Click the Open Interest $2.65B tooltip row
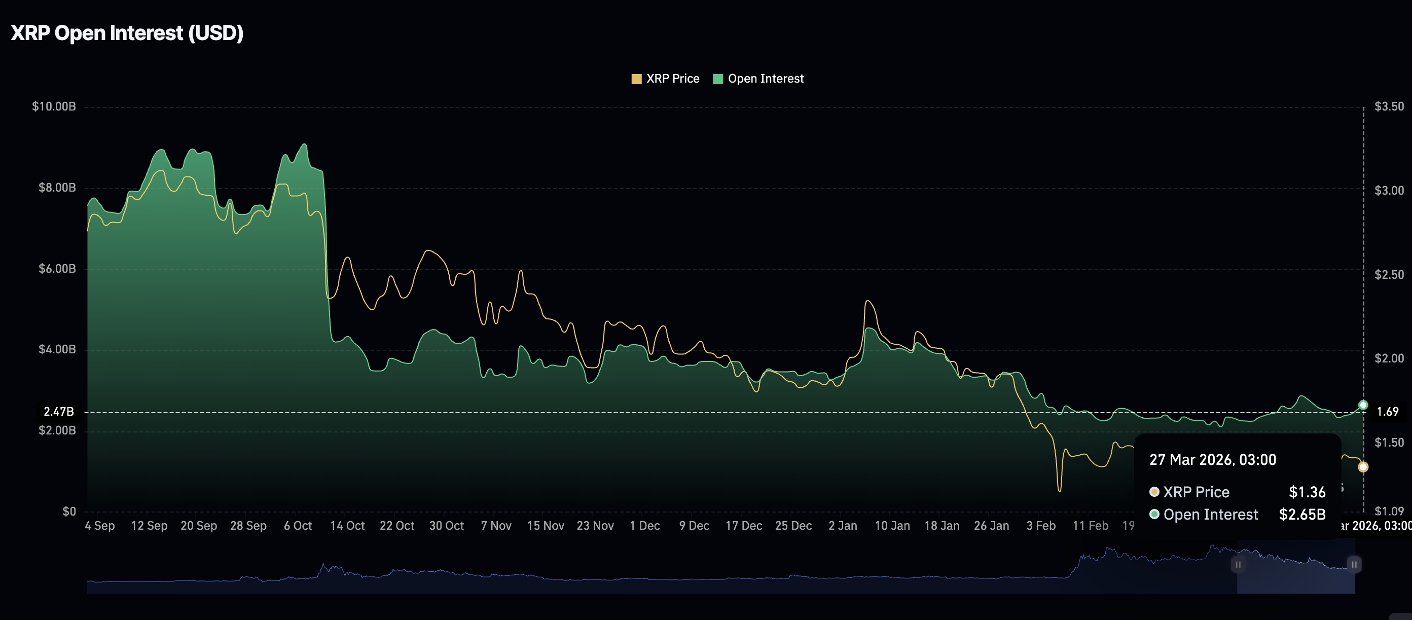 1237,514
